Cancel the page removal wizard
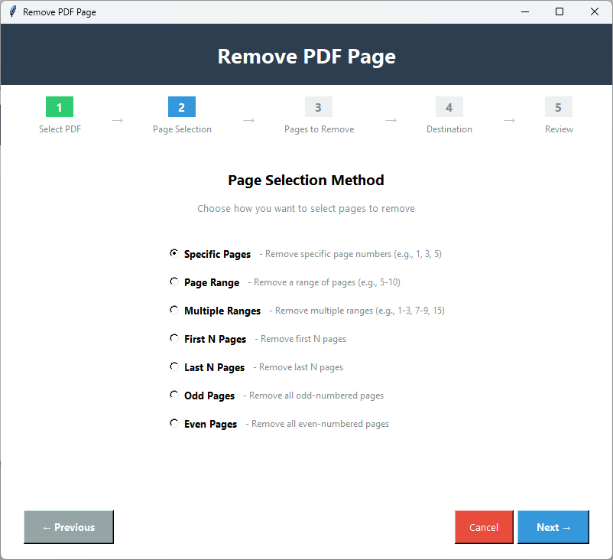The height and width of the screenshot is (560, 613). pos(484,527)
